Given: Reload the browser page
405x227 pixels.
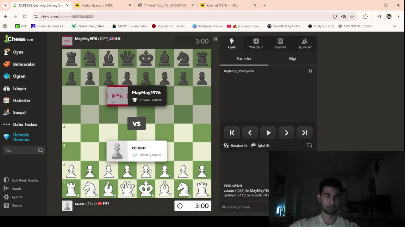Looking at the screenshot, I should 25,16.
